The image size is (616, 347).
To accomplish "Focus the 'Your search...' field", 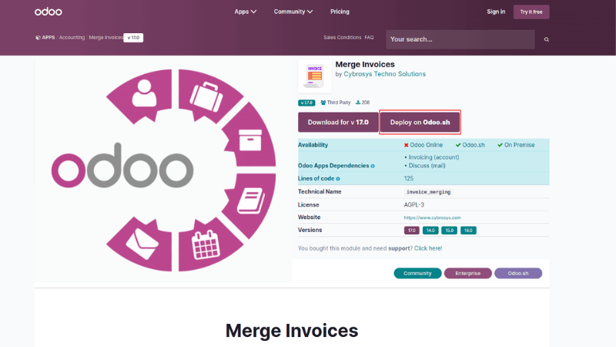I will click(460, 39).
